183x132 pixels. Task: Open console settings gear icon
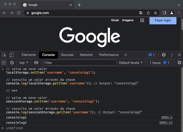179,63
